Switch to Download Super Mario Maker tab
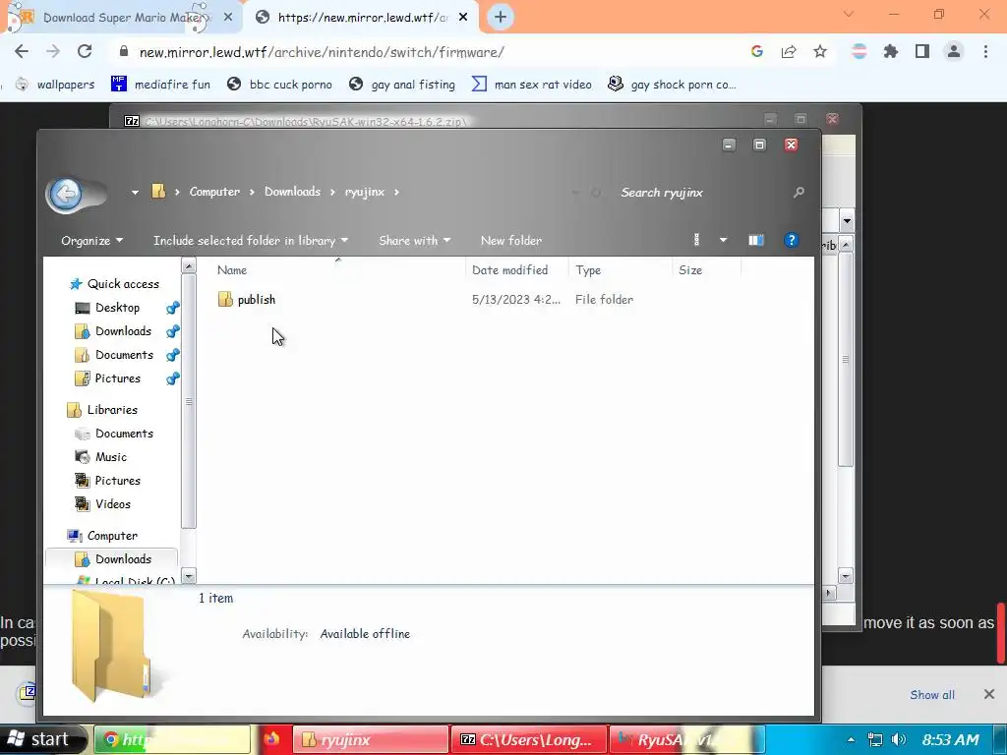 122,18
